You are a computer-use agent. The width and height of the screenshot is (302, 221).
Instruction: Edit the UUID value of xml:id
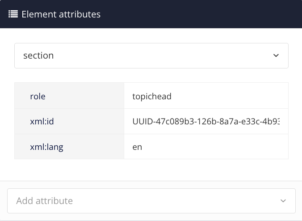206,121
